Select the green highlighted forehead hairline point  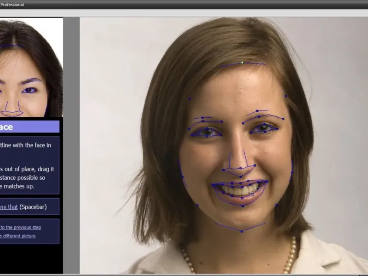pyautogui.click(x=242, y=63)
